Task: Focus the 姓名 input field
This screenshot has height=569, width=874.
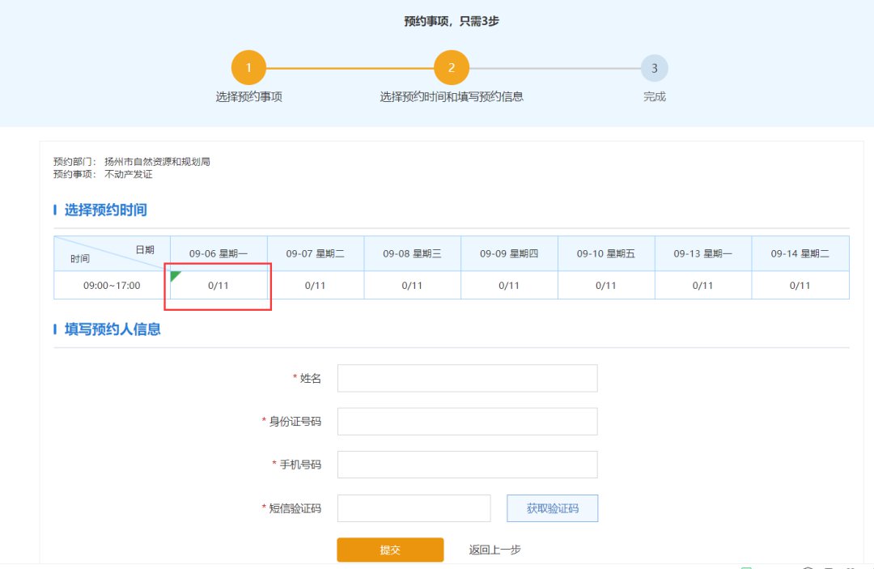Action: [x=467, y=378]
